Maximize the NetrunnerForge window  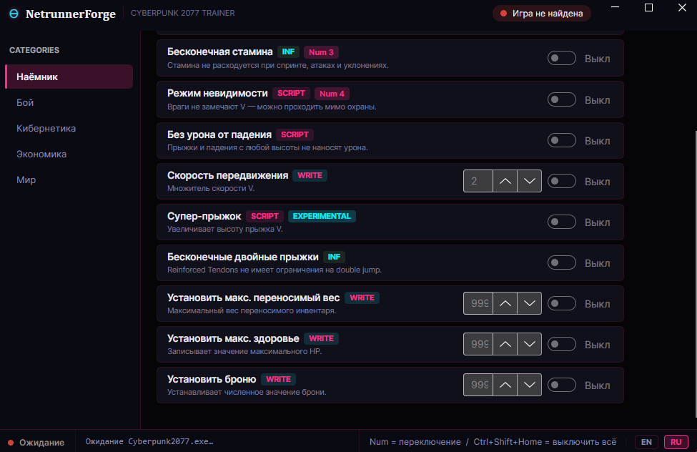click(x=648, y=7)
